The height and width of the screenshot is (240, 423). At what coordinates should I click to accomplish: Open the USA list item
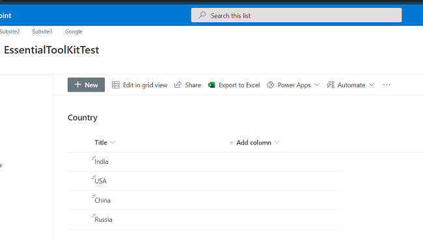pyautogui.click(x=101, y=181)
